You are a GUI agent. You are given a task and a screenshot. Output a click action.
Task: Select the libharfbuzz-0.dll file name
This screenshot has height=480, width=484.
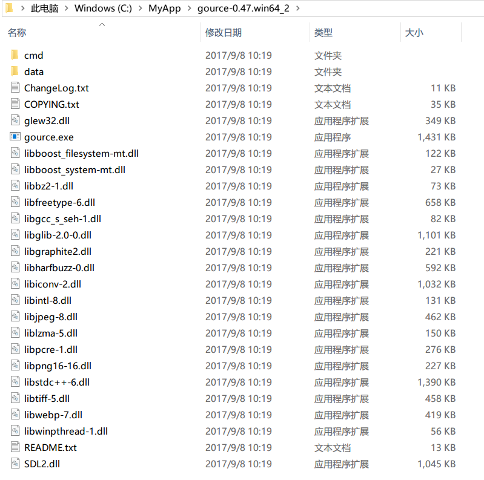[x=59, y=268]
